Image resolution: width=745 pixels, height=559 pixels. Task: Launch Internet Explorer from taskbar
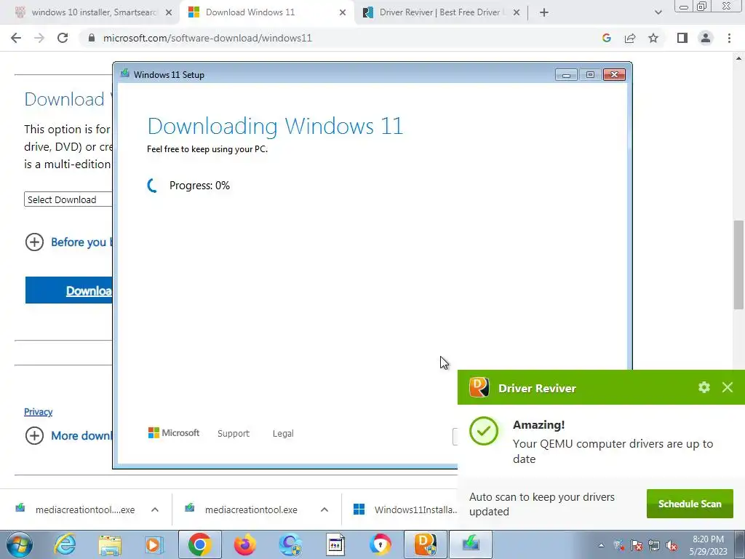tap(65, 544)
